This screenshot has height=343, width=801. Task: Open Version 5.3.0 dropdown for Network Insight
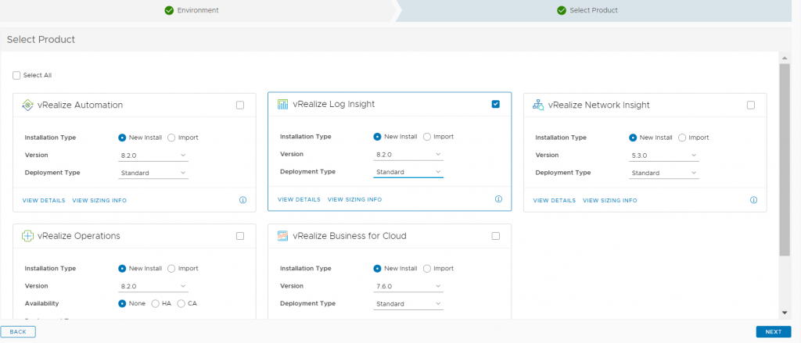pos(664,155)
